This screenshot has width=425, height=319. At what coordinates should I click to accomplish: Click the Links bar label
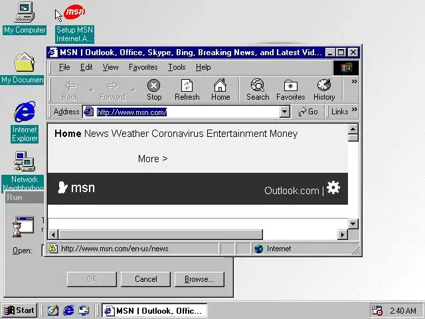tap(339, 112)
